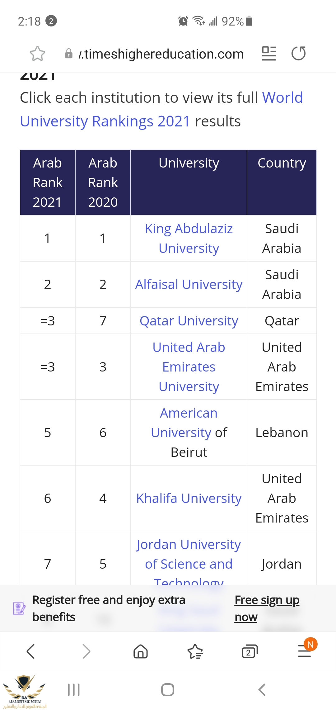Viewport: 336px width, 710px height.
Task: Tap the browser forward arrow
Action: [86, 651]
